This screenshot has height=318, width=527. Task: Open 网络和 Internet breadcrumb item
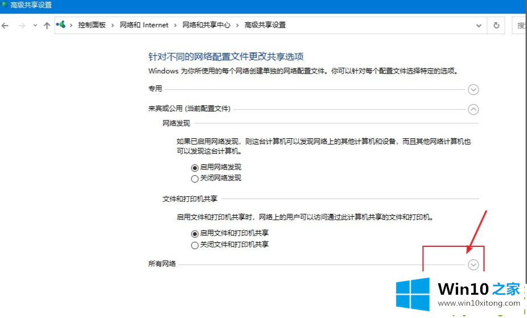(144, 26)
